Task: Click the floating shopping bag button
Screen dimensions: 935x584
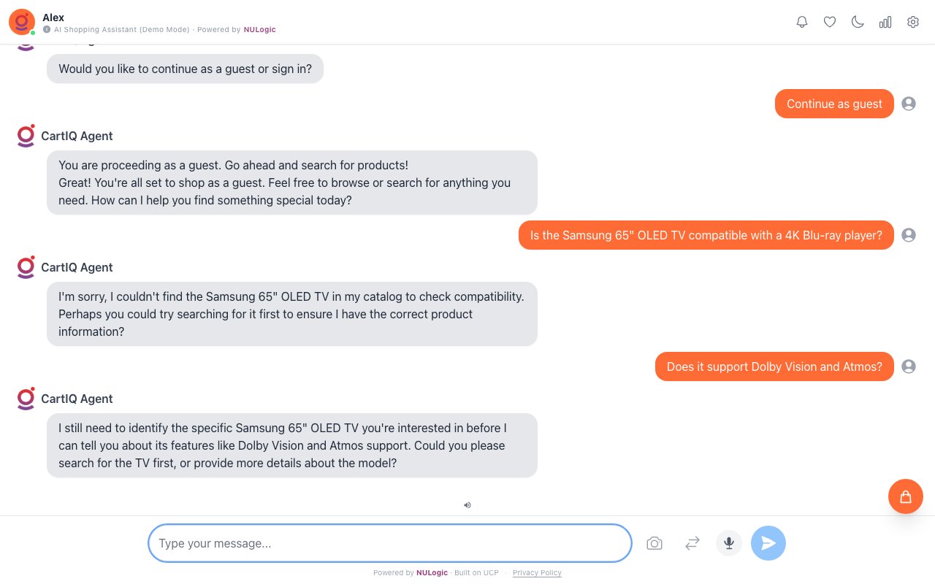Action: click(x=906, y=496)
